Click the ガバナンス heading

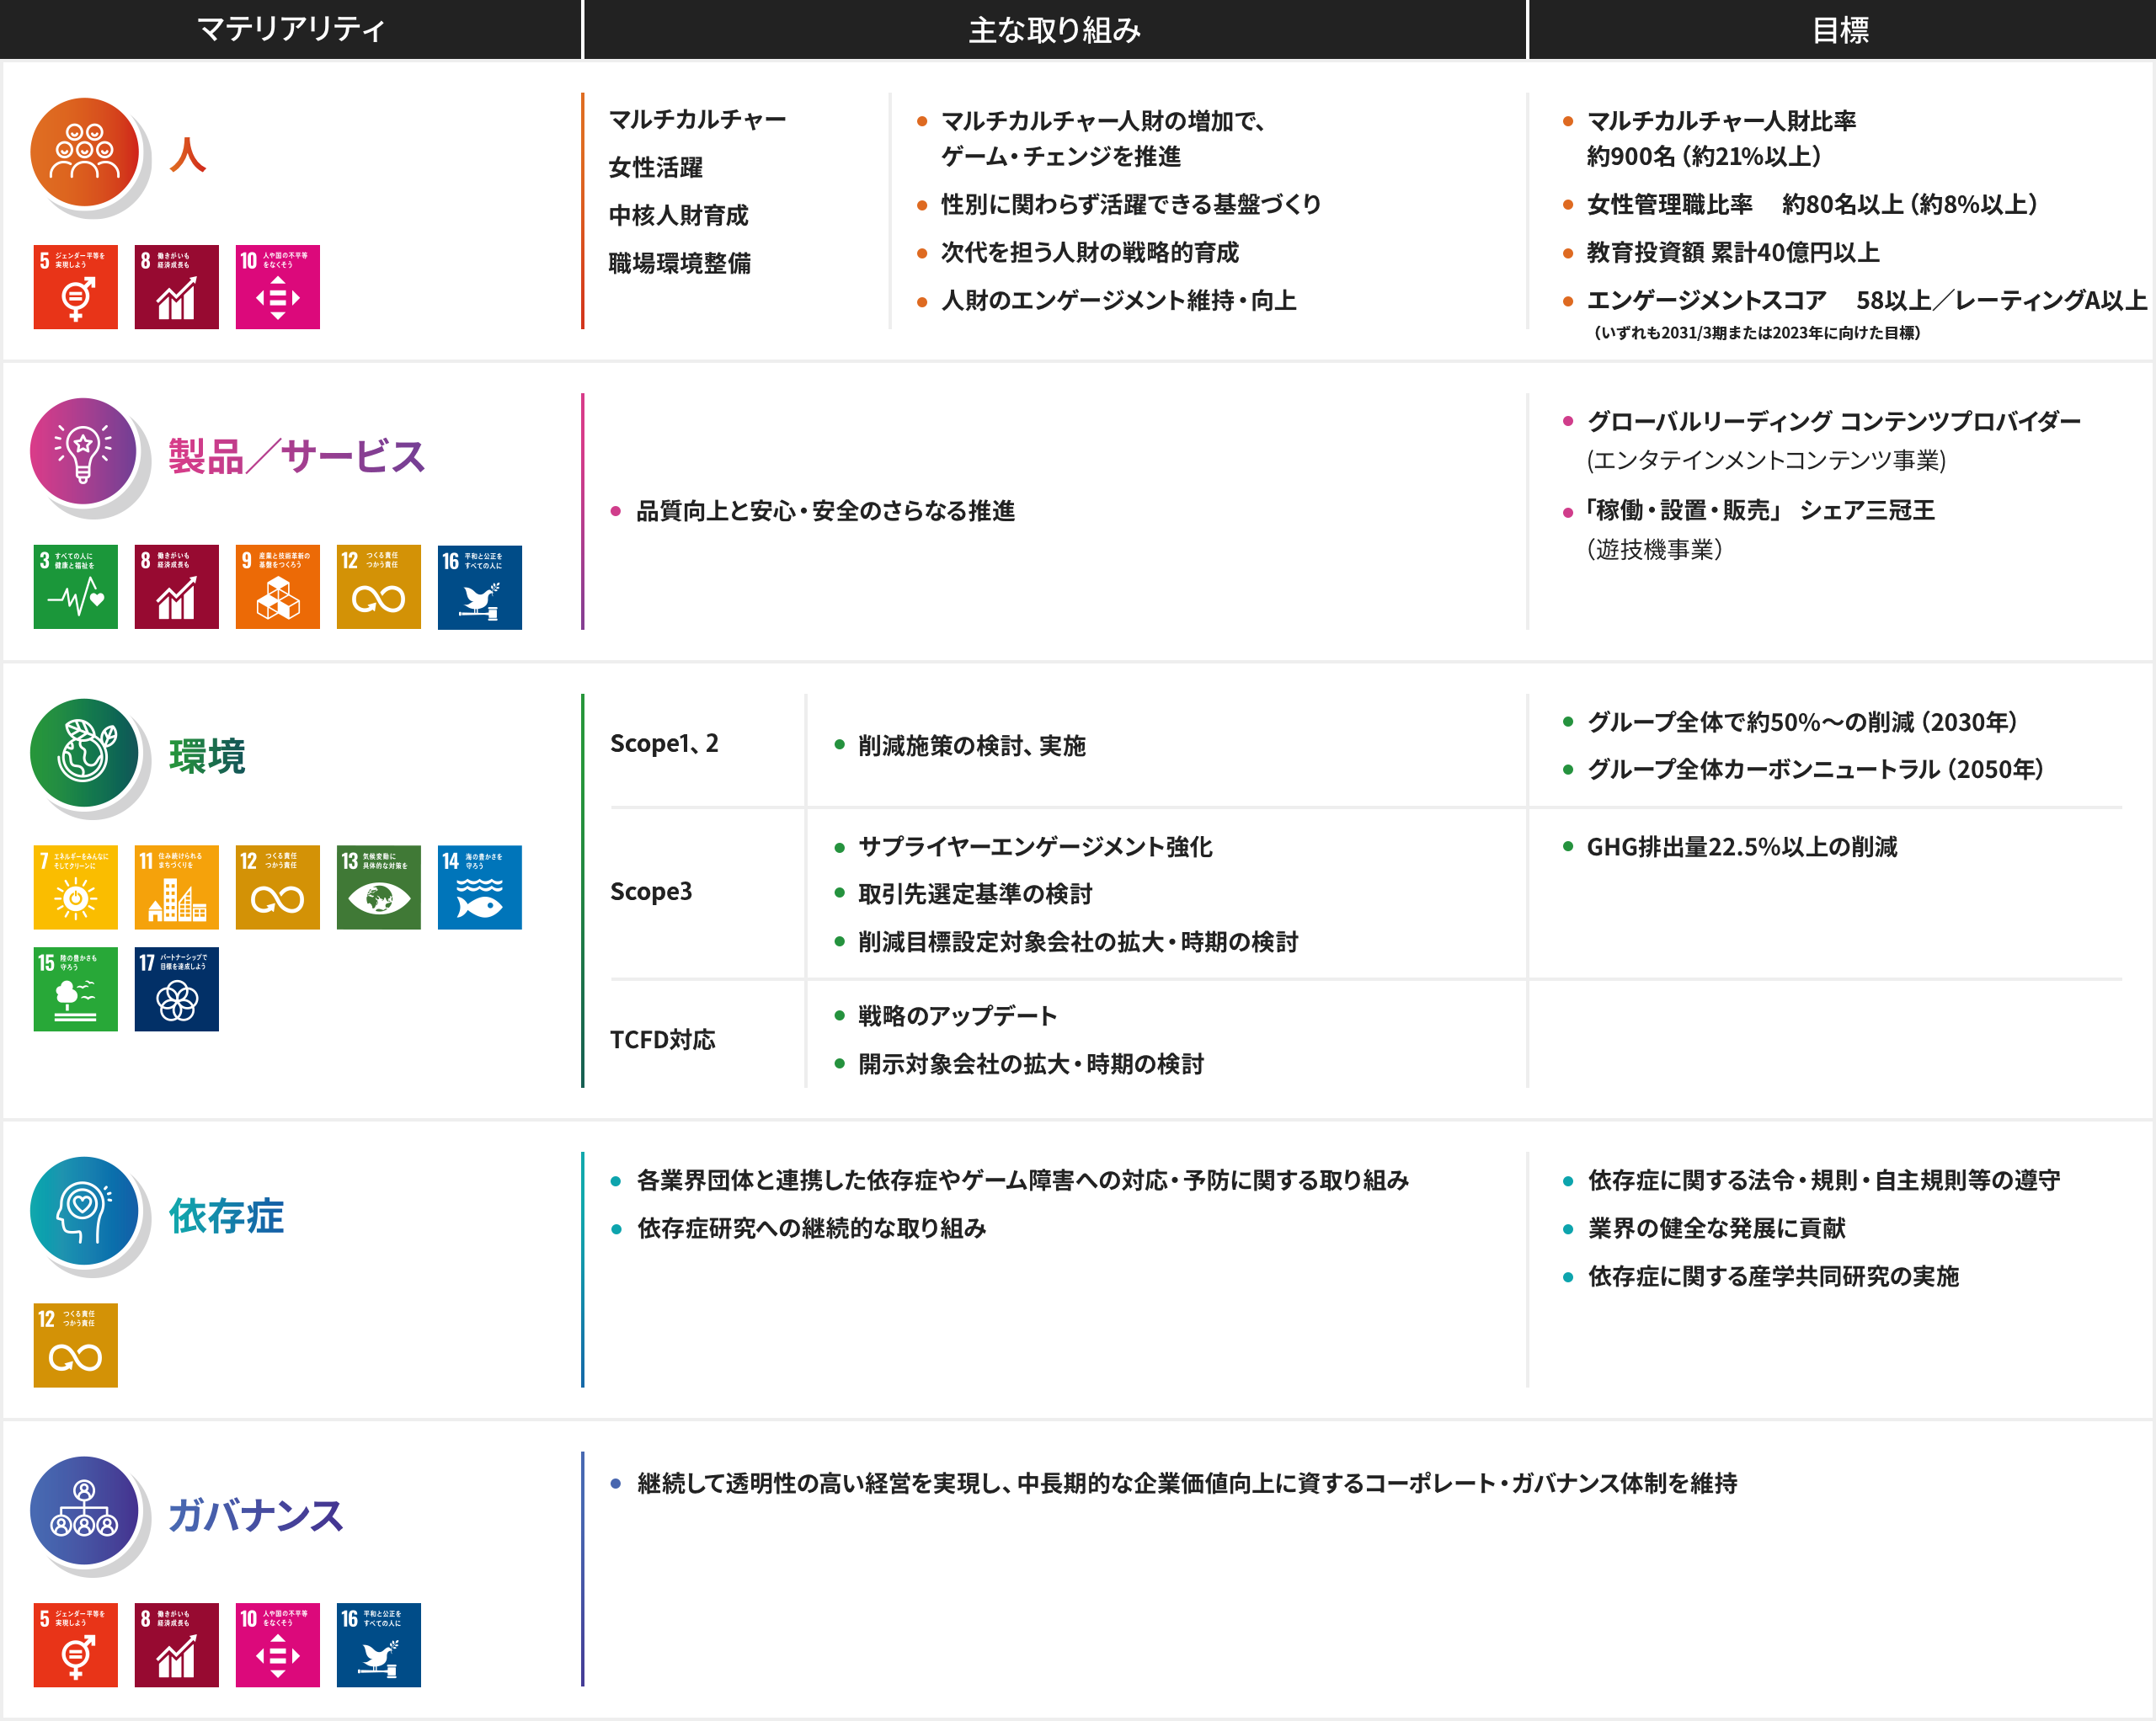click(256, 1515)
